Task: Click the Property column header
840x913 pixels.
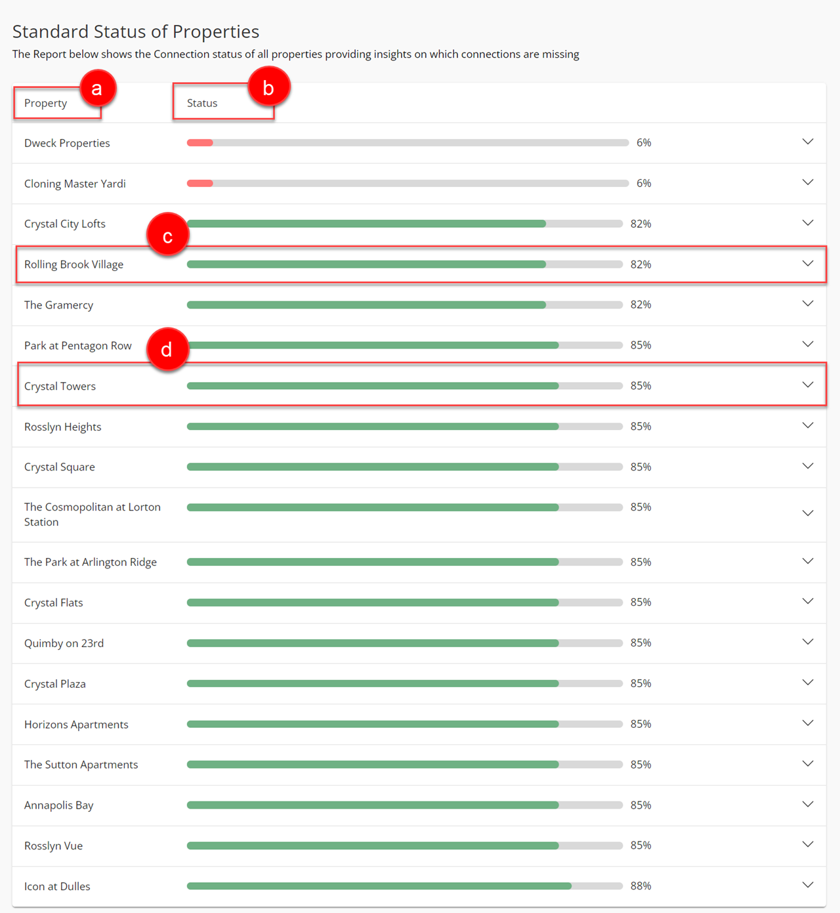Action: click(46, 103)
